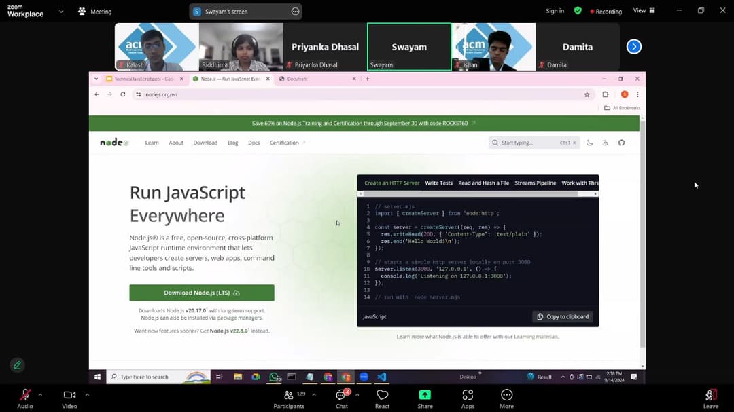Screen dimensions: 734x412
Task: Click the browser reload icon
Action: pyautogui.click(x=122, y=94)
